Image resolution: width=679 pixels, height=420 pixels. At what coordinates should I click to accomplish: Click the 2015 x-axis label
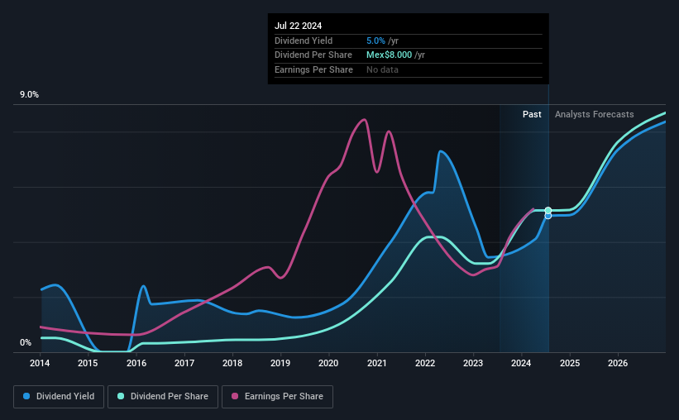(x=88, y=363)
